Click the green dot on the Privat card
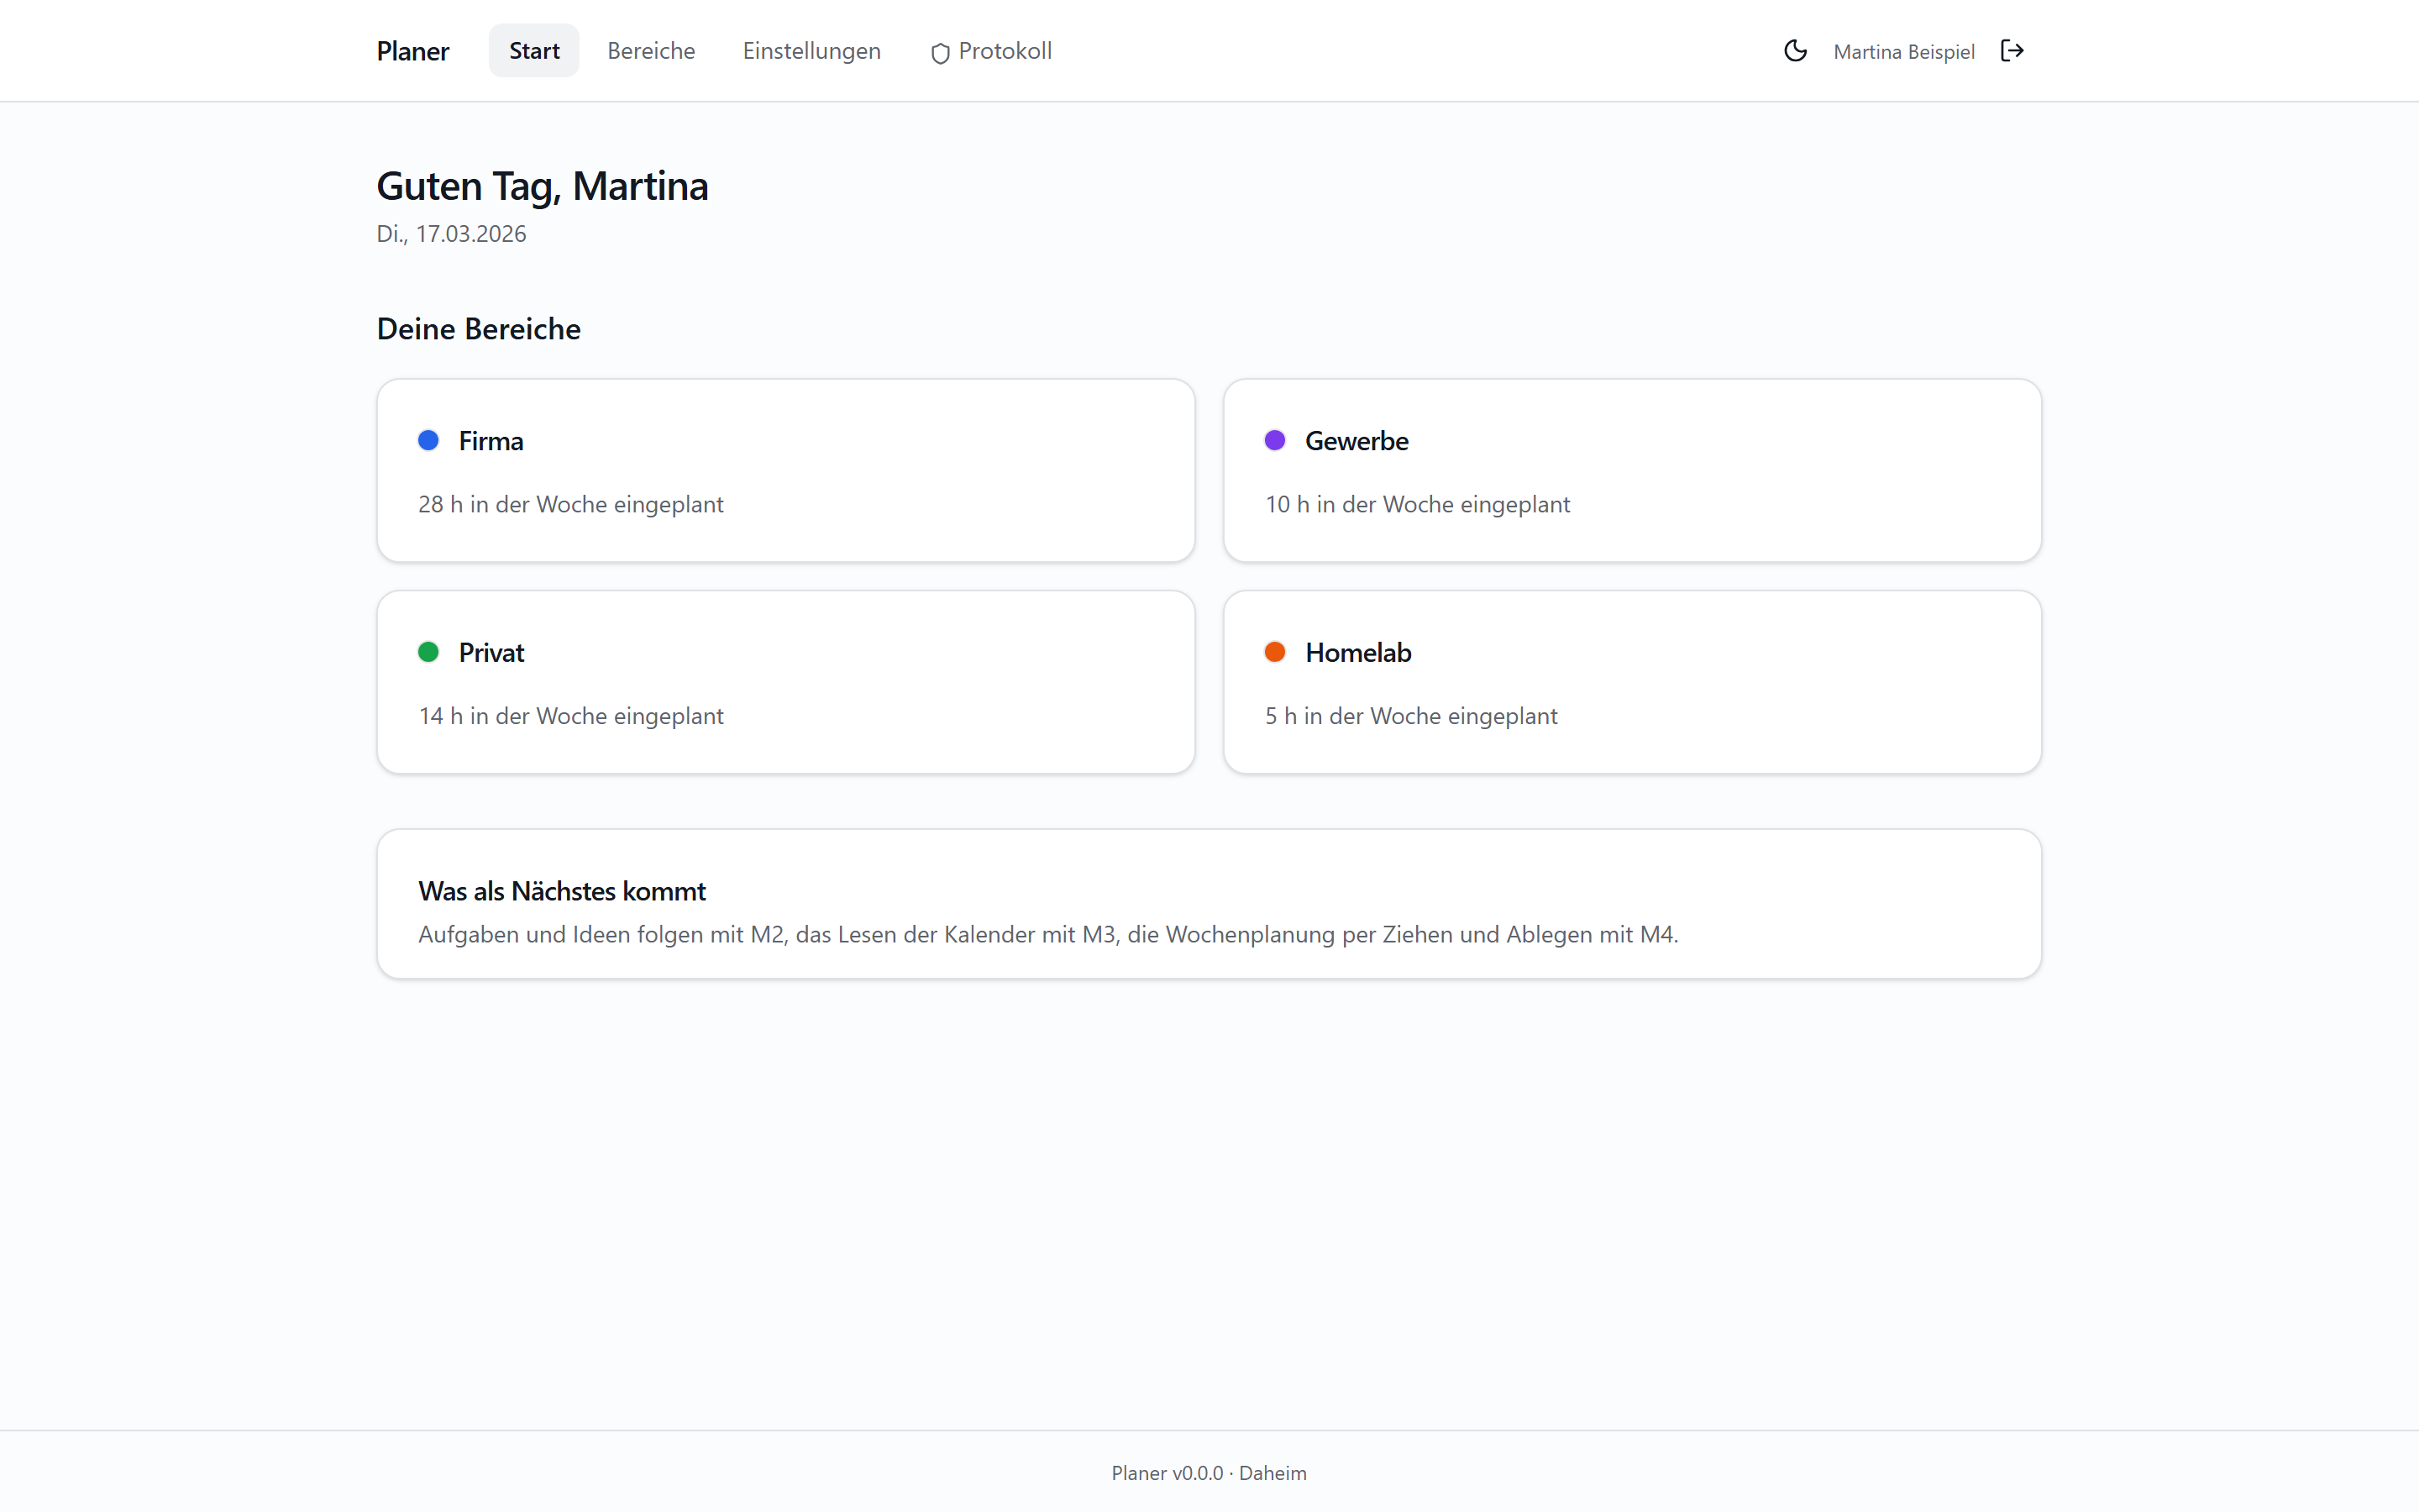Image resolution: width=2419 pixels, height=1512 pixels. pos(428,652)
